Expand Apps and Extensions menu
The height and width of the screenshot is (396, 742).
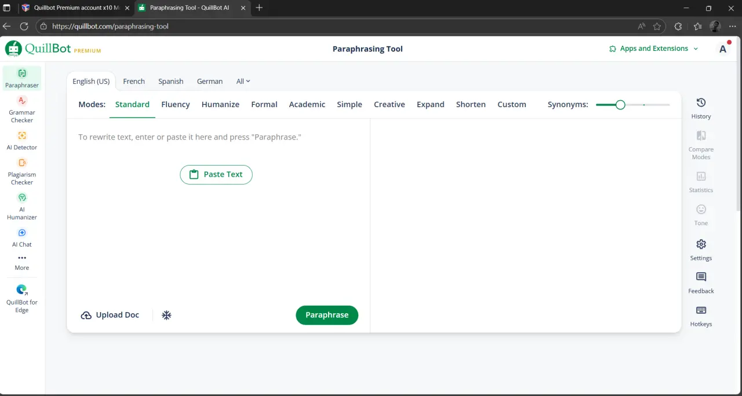(x=653, y=49)
